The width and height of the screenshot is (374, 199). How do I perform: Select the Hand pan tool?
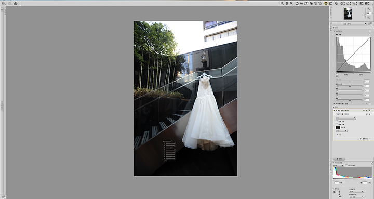click(287, 3)
